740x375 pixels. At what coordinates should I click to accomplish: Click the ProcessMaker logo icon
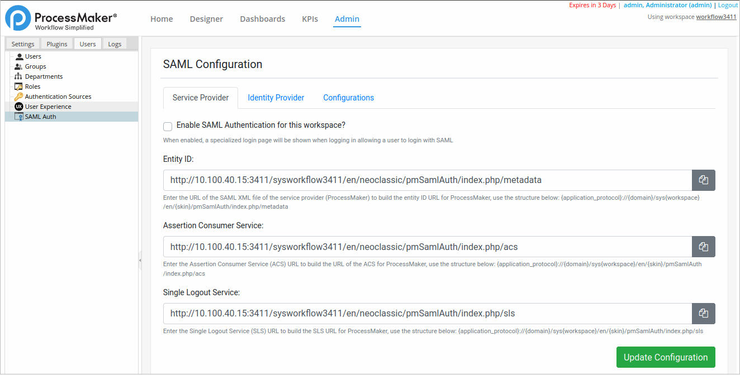[18, 18]
